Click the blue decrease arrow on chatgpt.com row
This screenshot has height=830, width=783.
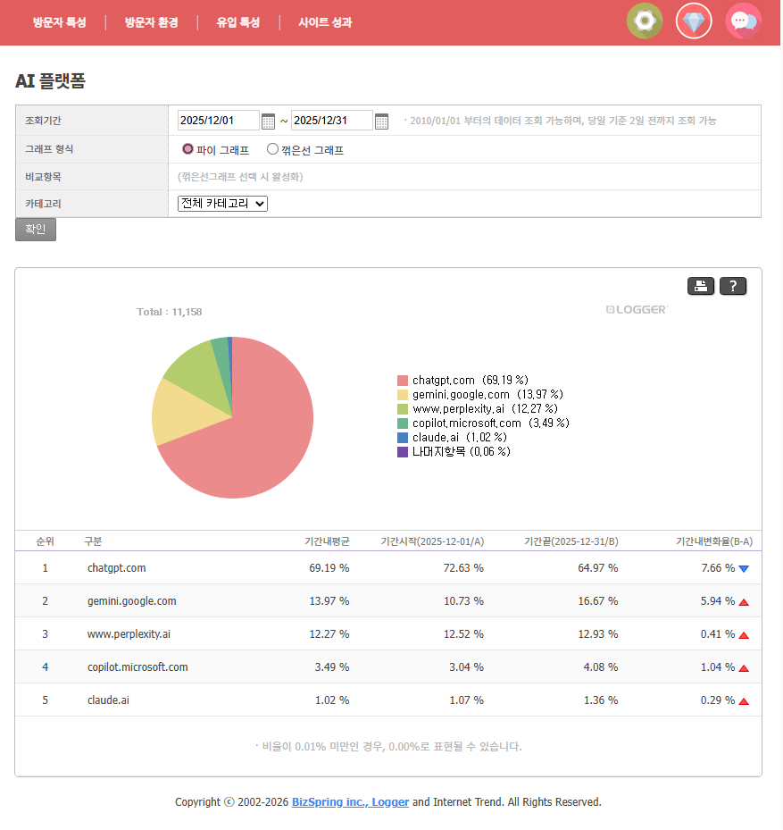pyautogui.click(x=745, y=567)
